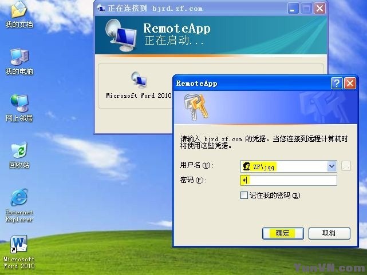Click the connection window title bar icon
The height and width of the screenshot is (275, 367).
(x=101, y=9)
